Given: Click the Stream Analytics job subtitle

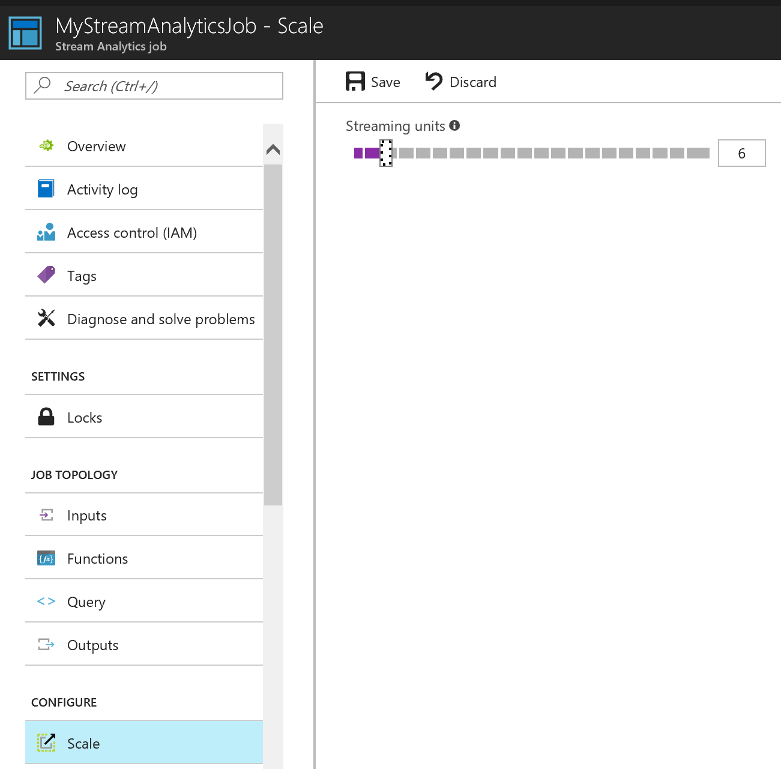Looking at the screenshot, I should click(111, 46).
